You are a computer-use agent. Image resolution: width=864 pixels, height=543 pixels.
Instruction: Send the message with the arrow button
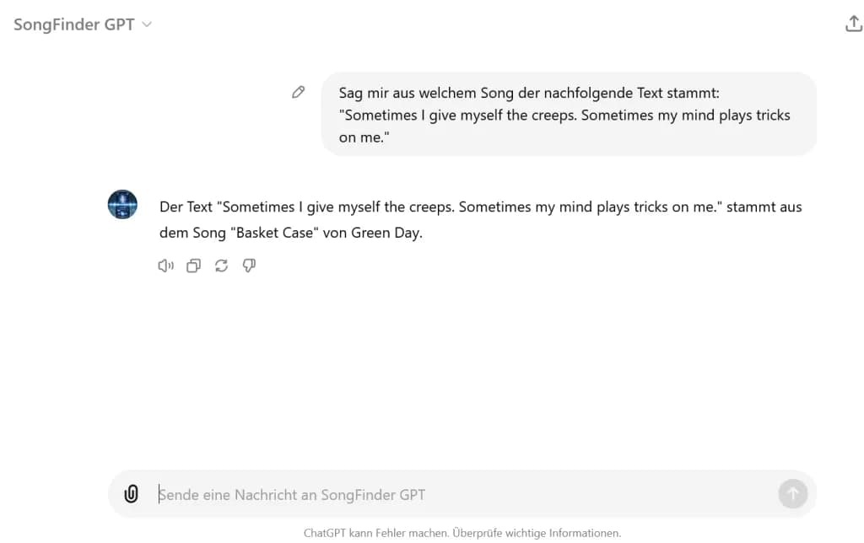(793, 493)
